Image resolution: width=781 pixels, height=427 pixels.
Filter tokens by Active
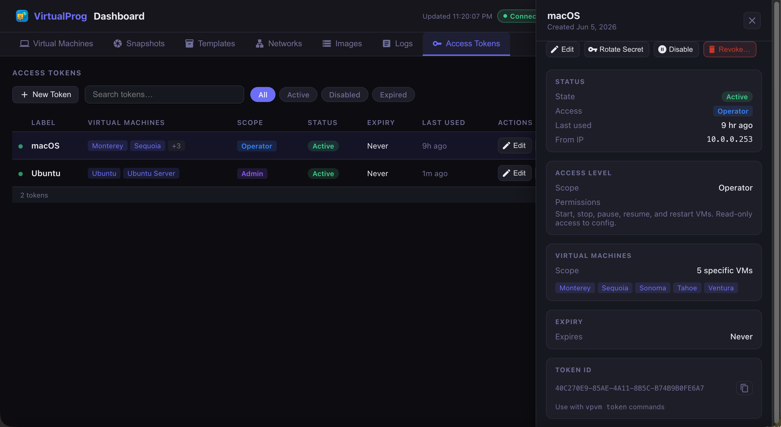pyautogui.click(x=298, y=95)
